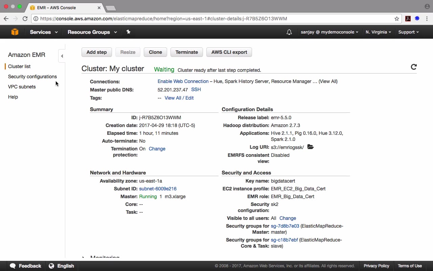Click the Feedback button in footer

tap(26, 266)
